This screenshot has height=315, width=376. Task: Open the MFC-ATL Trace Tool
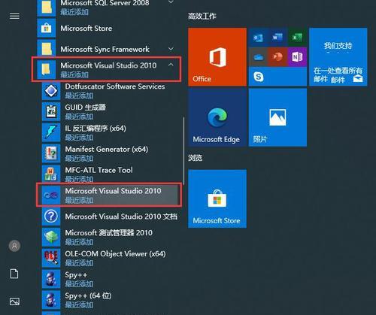point(111,174)
